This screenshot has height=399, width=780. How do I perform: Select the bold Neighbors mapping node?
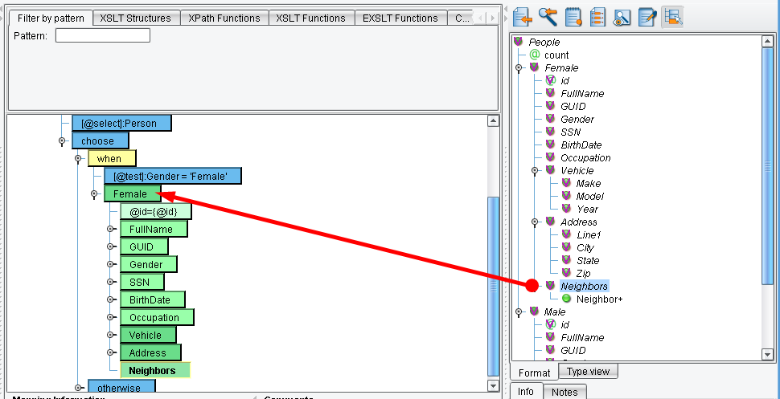pos(152,371)
